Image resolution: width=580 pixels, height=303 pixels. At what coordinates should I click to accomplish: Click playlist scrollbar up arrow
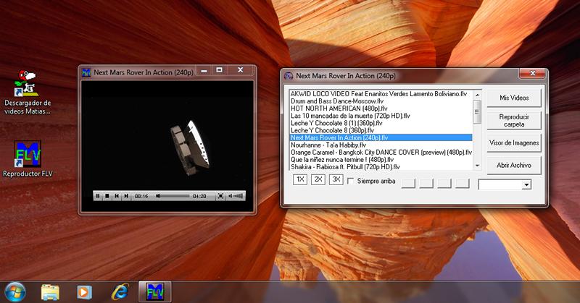477,95
